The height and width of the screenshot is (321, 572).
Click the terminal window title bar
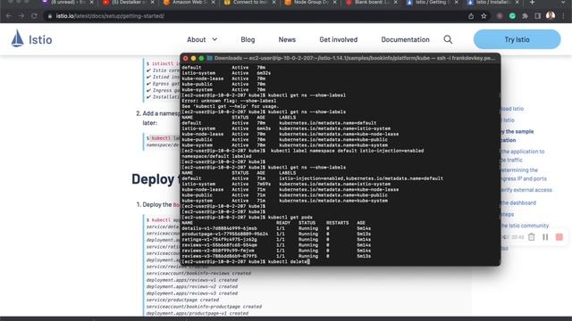tap(340, 58)
